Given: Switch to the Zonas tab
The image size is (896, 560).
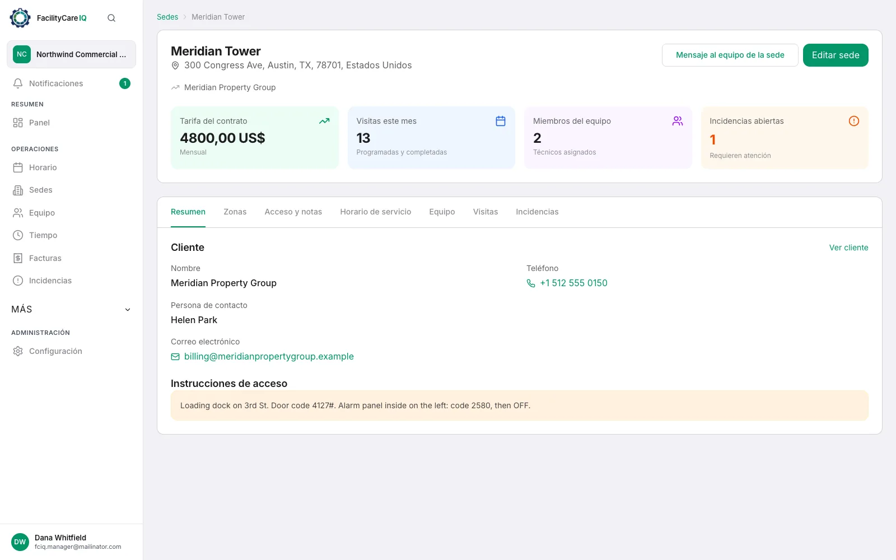Looking at the screenshot, I should click(x=235, y=212).
